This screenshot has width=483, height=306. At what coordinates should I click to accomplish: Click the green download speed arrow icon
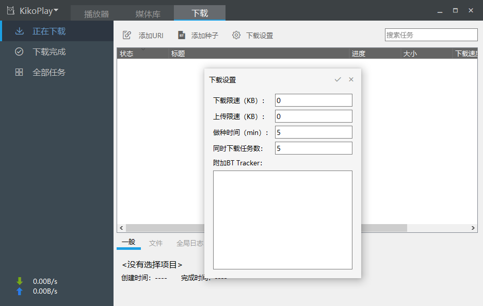pos(20,281)
